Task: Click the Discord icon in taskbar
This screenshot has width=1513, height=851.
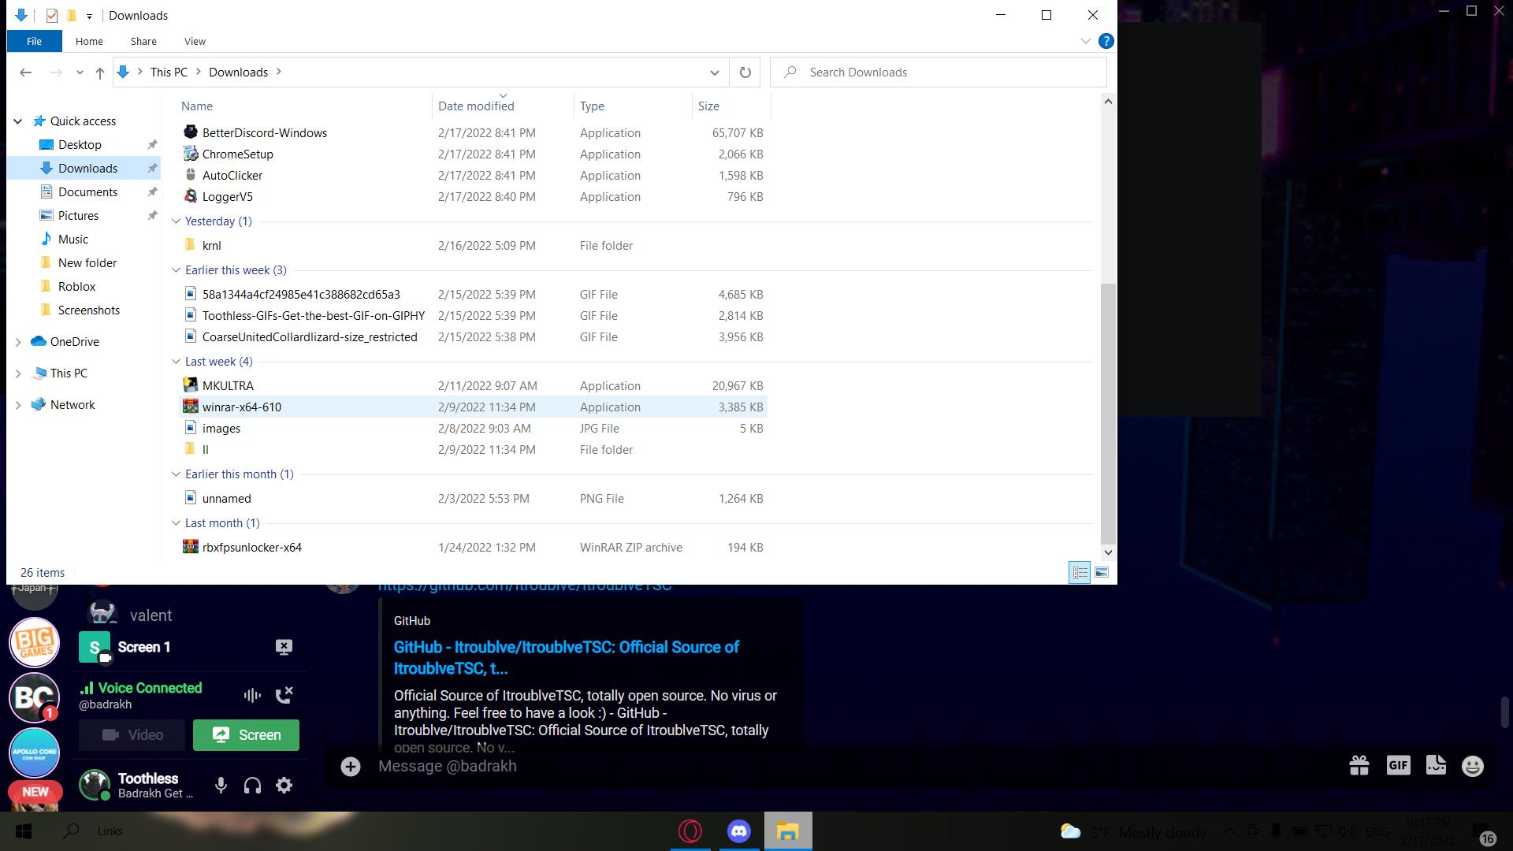Action: pyautogui.click(x=738, y=831)
